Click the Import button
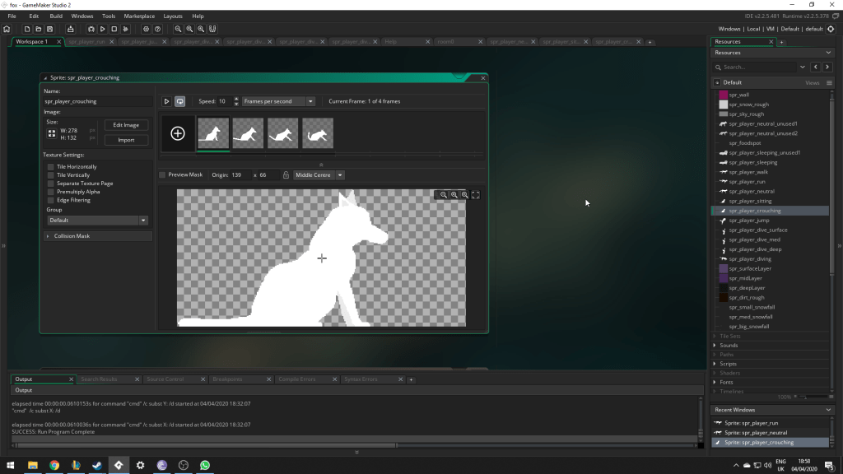Screen dimensions: 843x474 pyautogui.click(x=126, y=140)
